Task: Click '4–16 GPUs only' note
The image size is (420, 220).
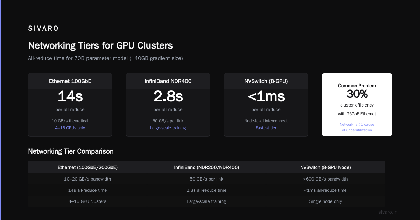Action: coord(70,128)
